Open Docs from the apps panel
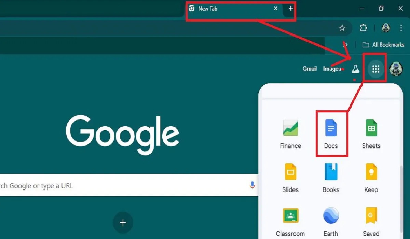The width and height of the screenshot is (410, 239). 331,134
